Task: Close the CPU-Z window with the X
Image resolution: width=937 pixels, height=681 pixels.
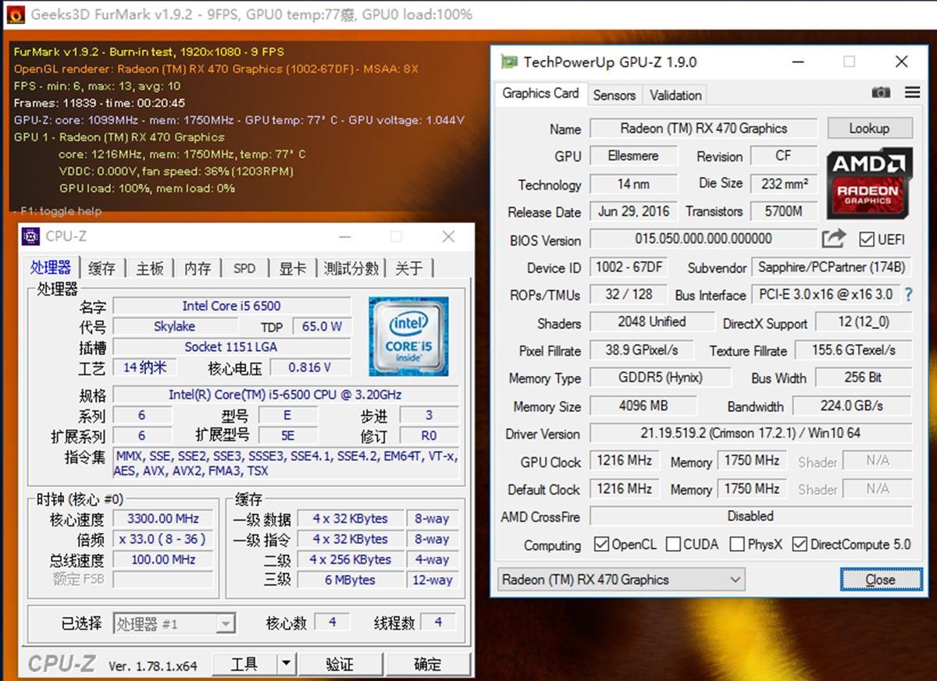Action: [448, 236]
